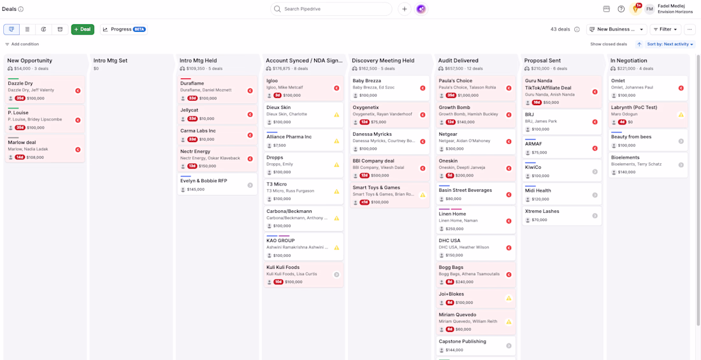The height and width of the screenshot is (360, 701).
Task: Click warning icon on Labrynth (PoC Test) card
Action: [681, 115]
